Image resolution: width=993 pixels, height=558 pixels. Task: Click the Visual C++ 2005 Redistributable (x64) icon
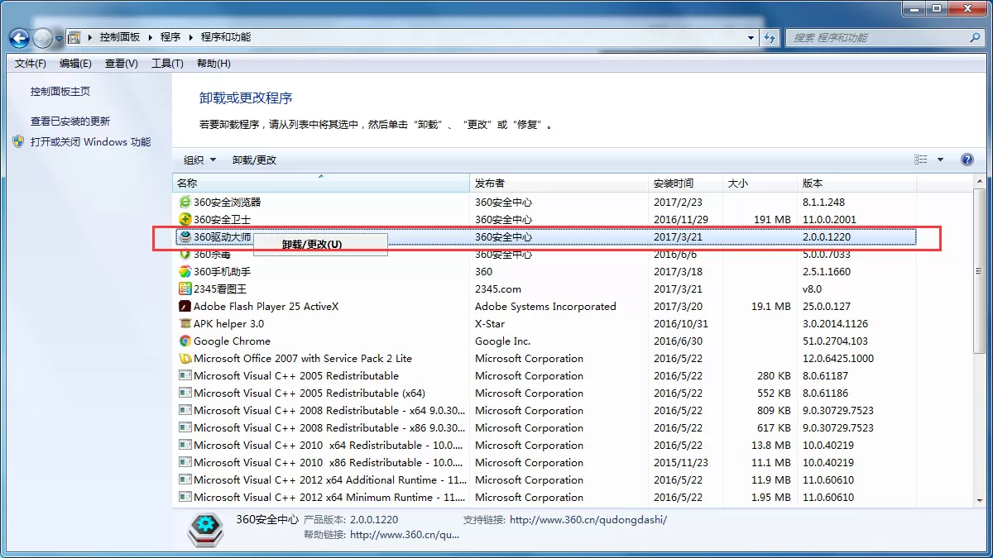click(x=185, y=393)
